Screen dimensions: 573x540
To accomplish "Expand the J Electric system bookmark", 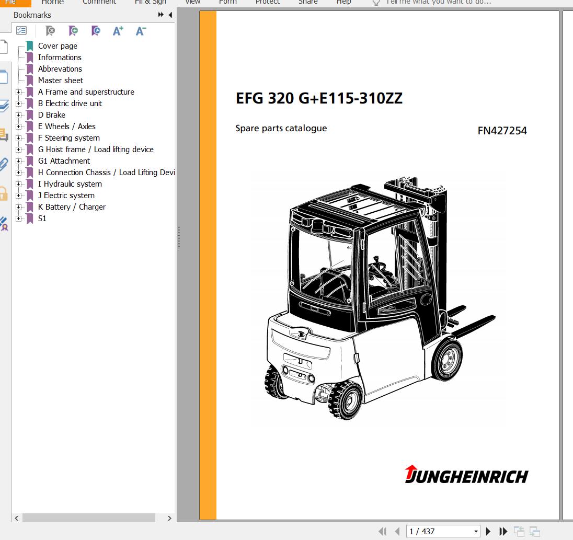I will click(18, 196).
